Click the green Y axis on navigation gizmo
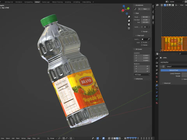 pos(128,9)
